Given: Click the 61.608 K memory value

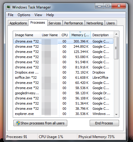Looking at the screenshot, I should point(82,78).
